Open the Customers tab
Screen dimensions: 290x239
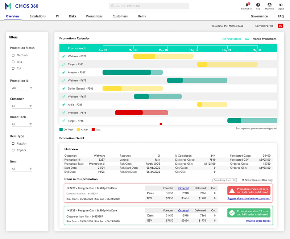[120, 16]
